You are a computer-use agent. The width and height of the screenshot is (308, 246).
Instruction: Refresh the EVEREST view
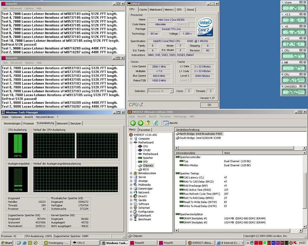[x=156, y=123]
